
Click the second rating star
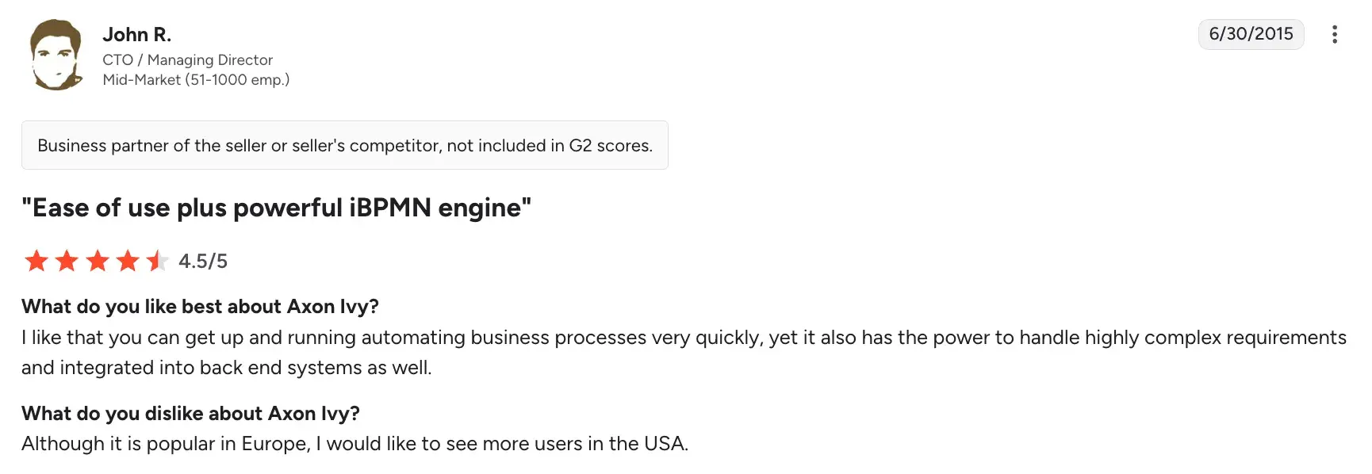click(67, 261)
